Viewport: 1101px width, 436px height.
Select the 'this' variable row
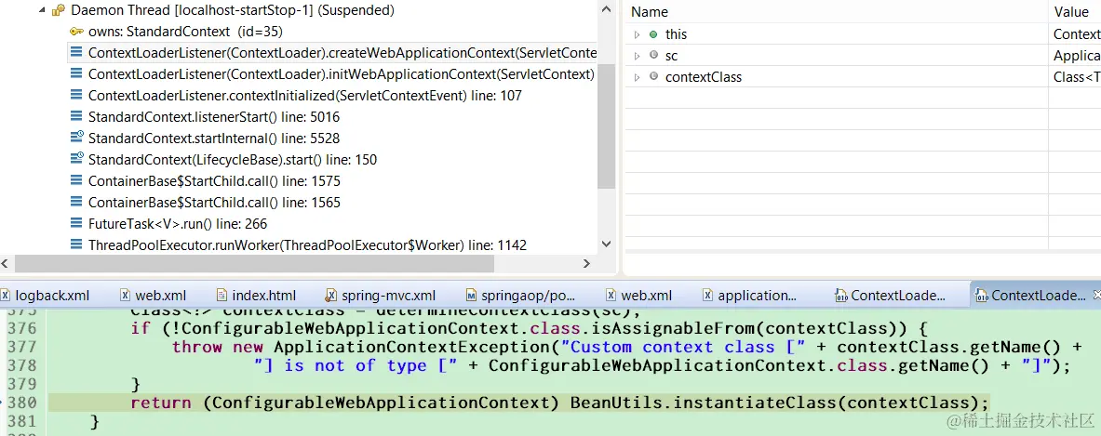(863, 34)
